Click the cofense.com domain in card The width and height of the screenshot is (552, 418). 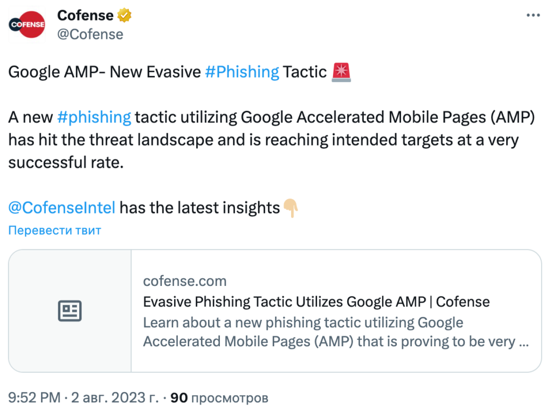coord(184,281)
